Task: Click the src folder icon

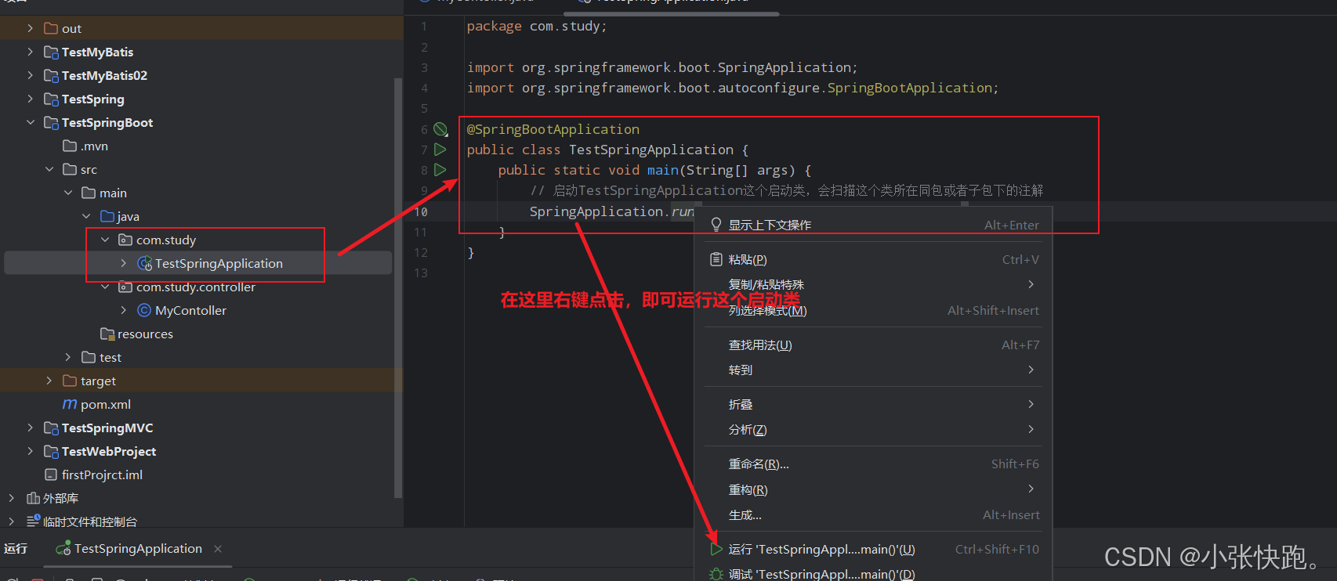Action: tap(70, 169)
